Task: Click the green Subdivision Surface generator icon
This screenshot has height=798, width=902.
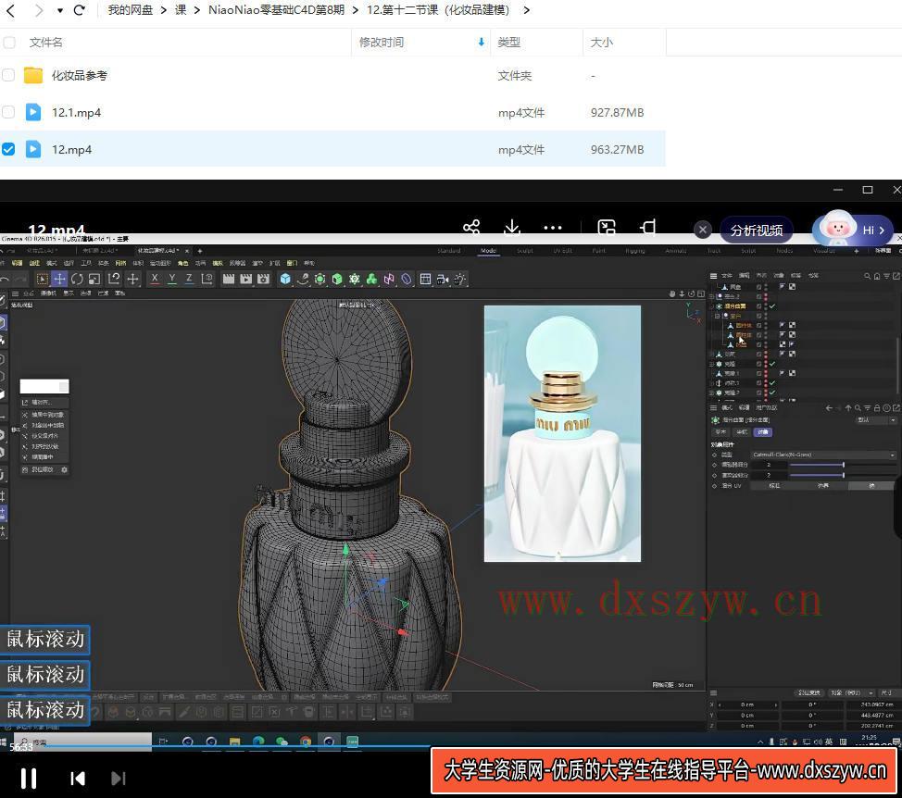Action: click(x=319, y=280)
